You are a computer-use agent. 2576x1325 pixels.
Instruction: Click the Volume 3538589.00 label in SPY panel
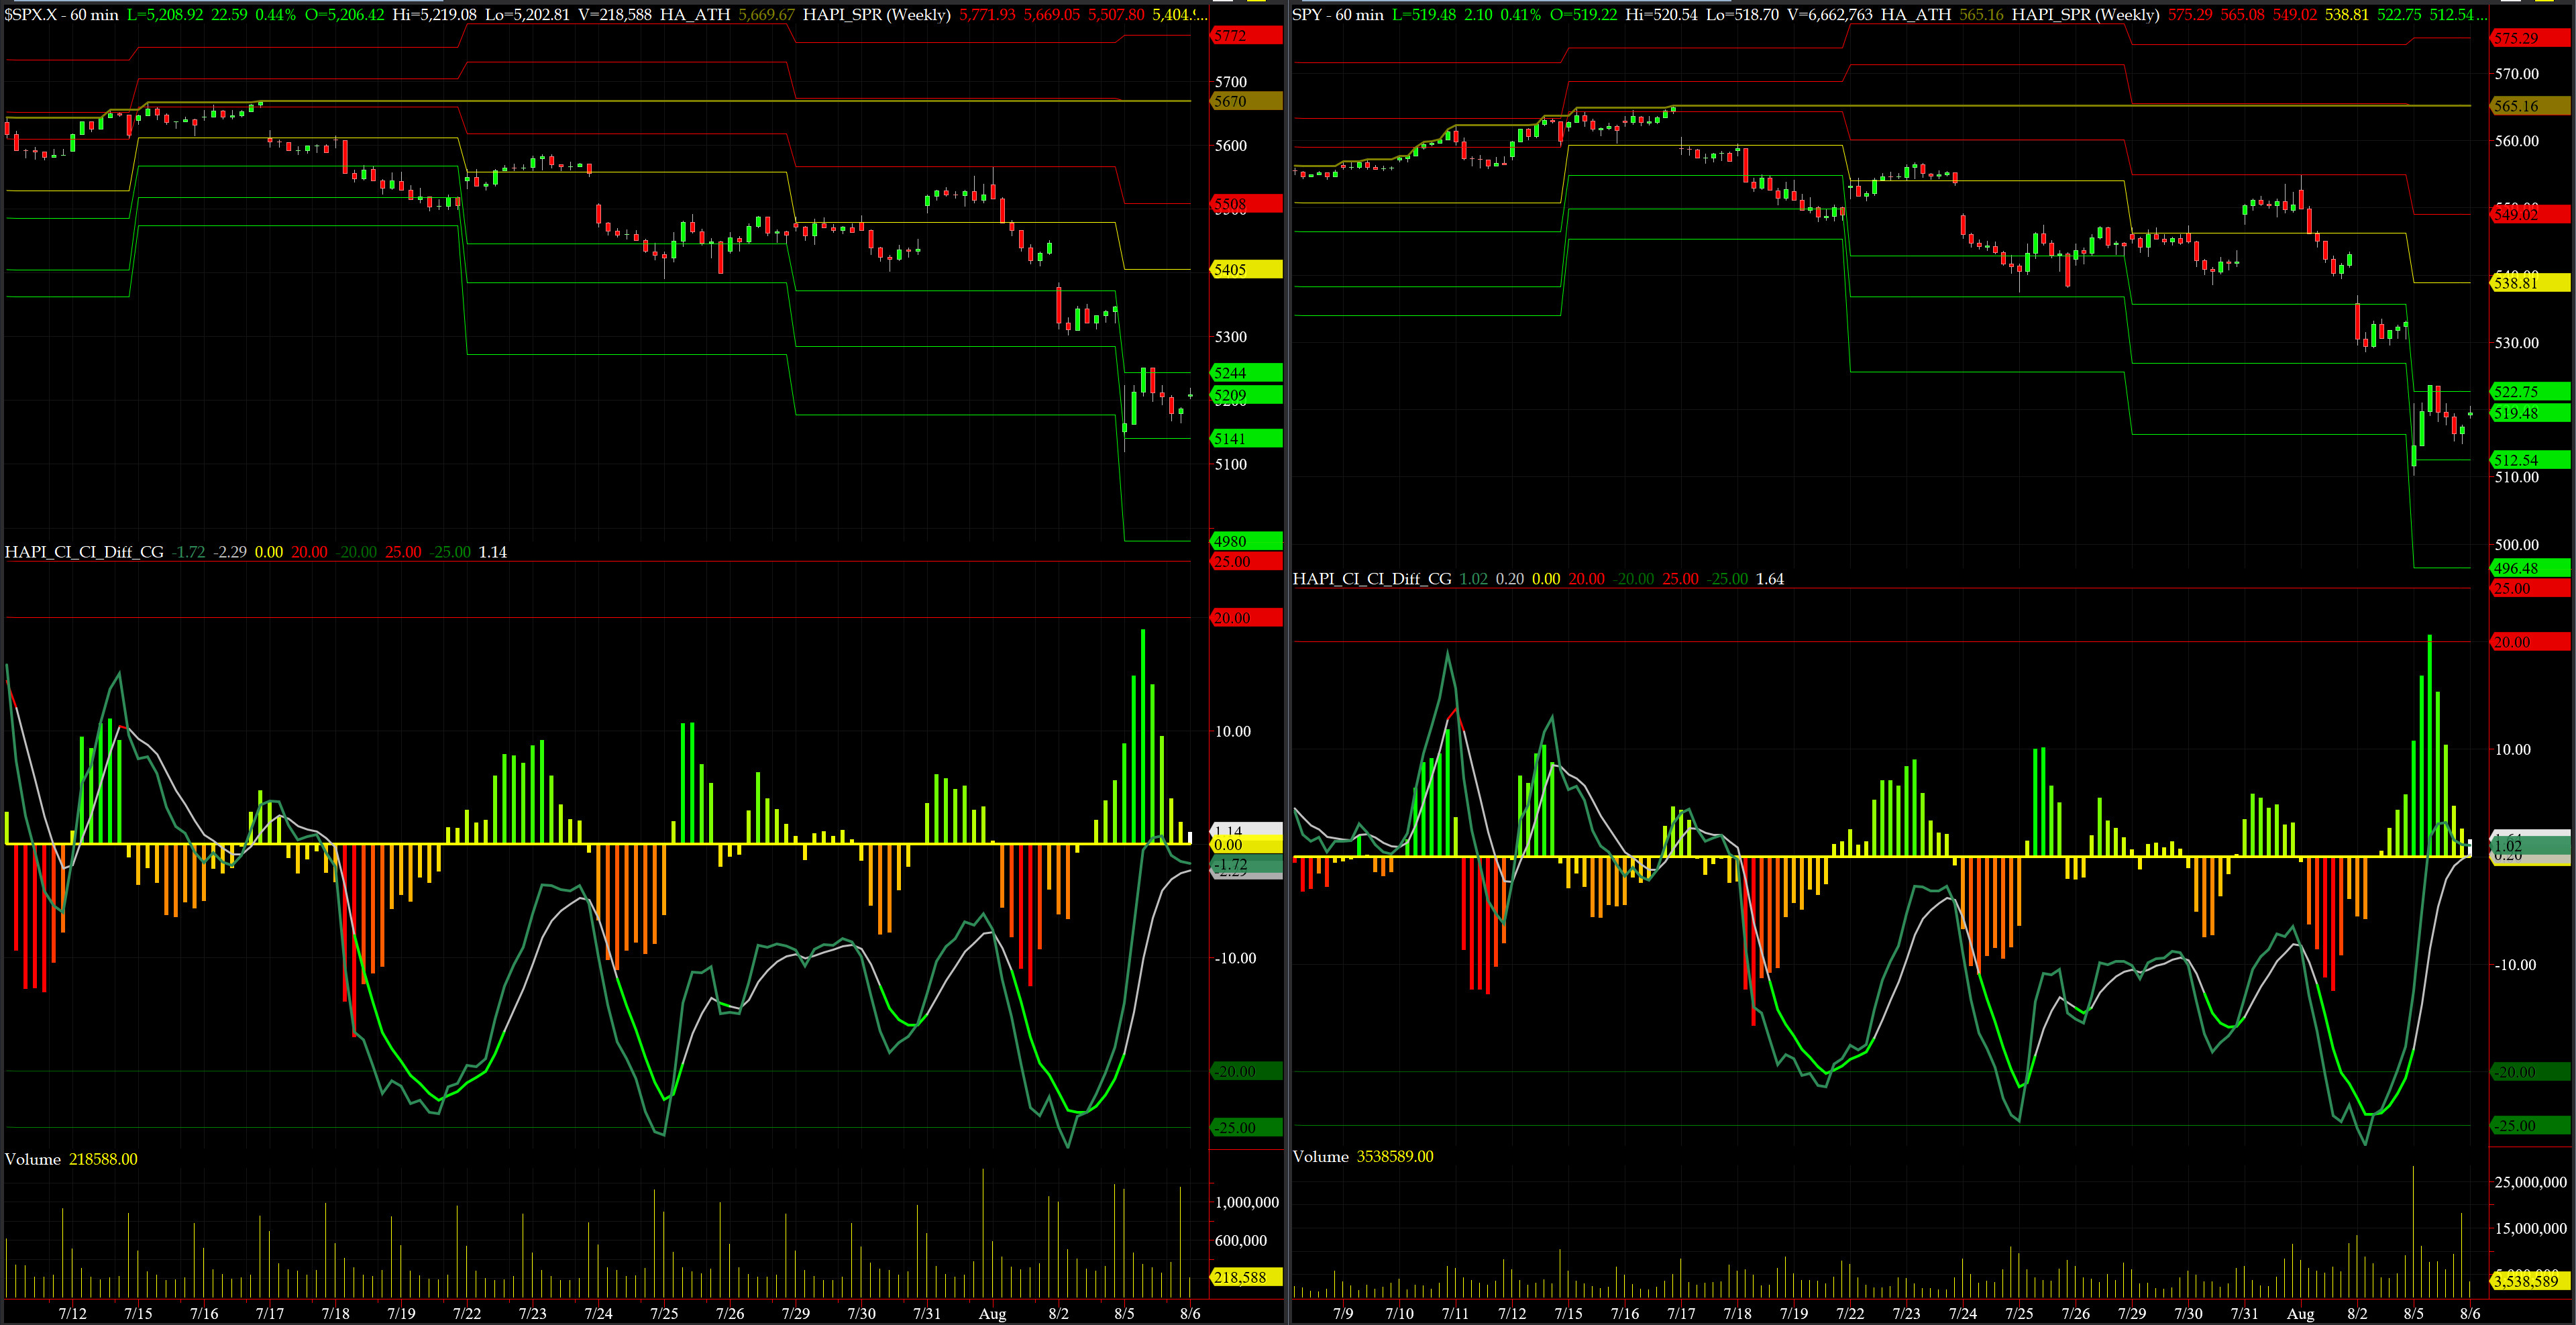(1362, 1156)
